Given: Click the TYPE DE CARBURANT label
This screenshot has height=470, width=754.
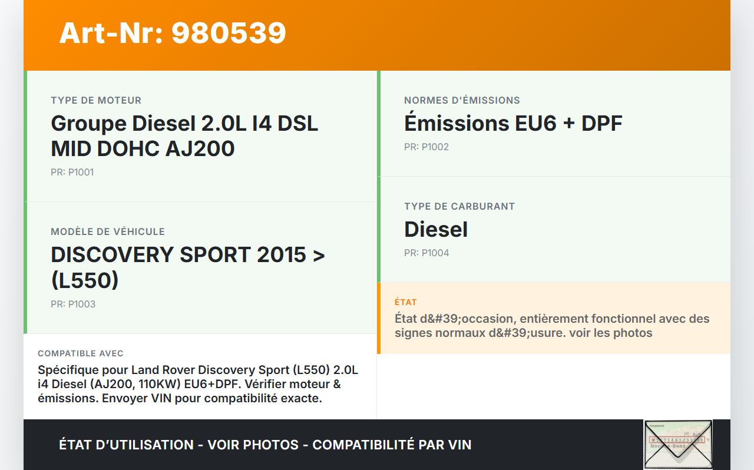Looking at the screenshot, I should click(x=459, y=207).
